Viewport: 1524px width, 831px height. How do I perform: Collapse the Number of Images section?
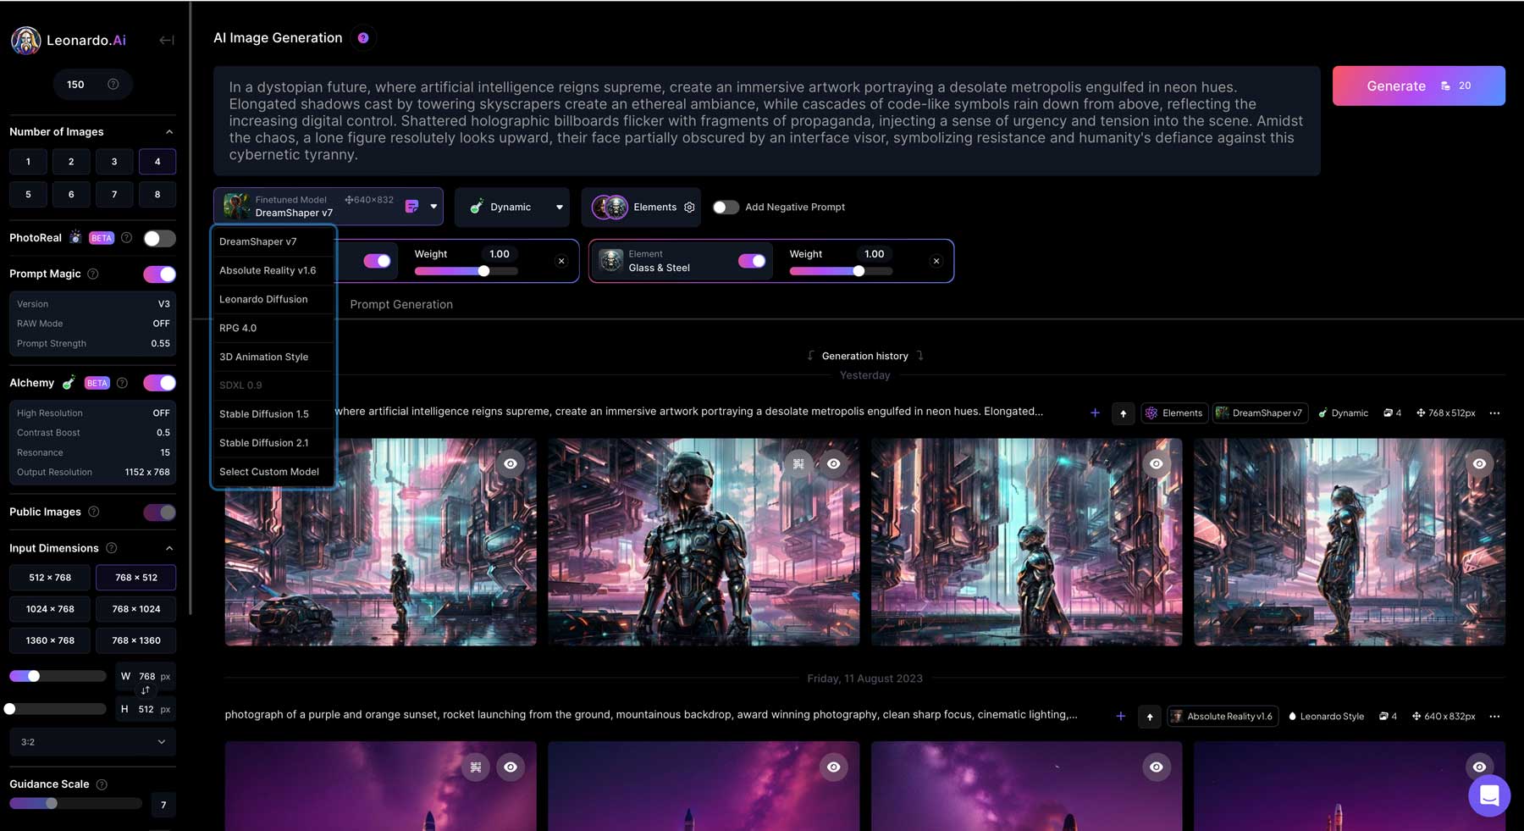pyautogui.click(x=168, y=131)
